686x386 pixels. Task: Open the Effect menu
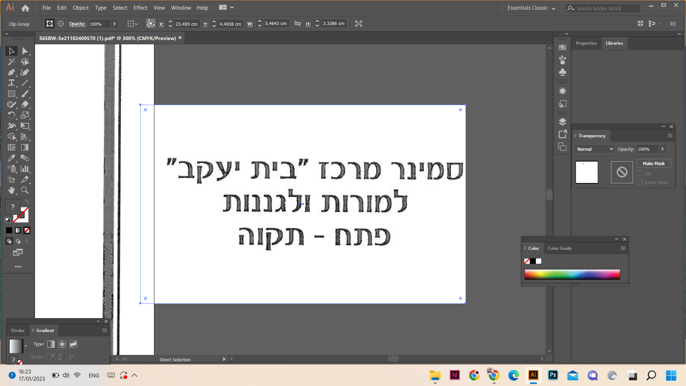(x=140, y=8)
